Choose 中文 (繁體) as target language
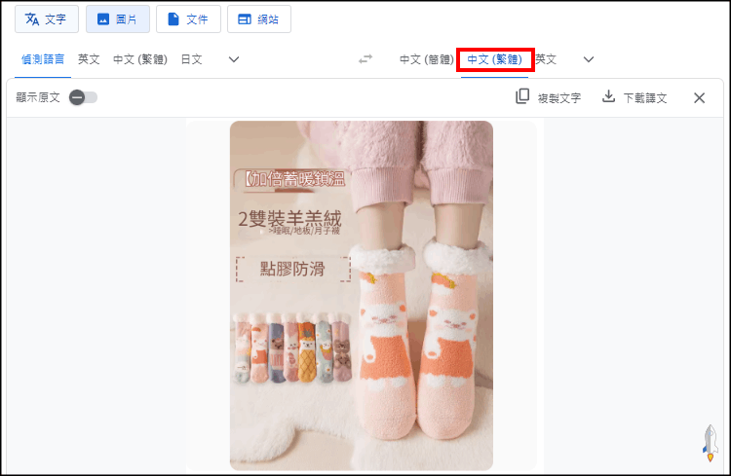 click(494, 59)
